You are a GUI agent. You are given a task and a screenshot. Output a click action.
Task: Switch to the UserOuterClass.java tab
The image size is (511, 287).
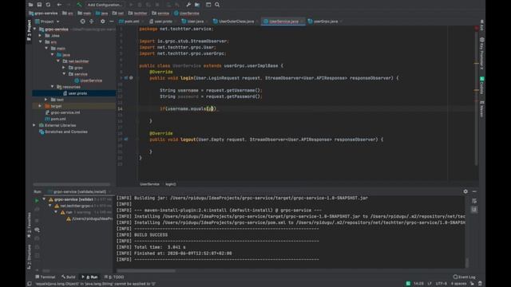point(234,22)
